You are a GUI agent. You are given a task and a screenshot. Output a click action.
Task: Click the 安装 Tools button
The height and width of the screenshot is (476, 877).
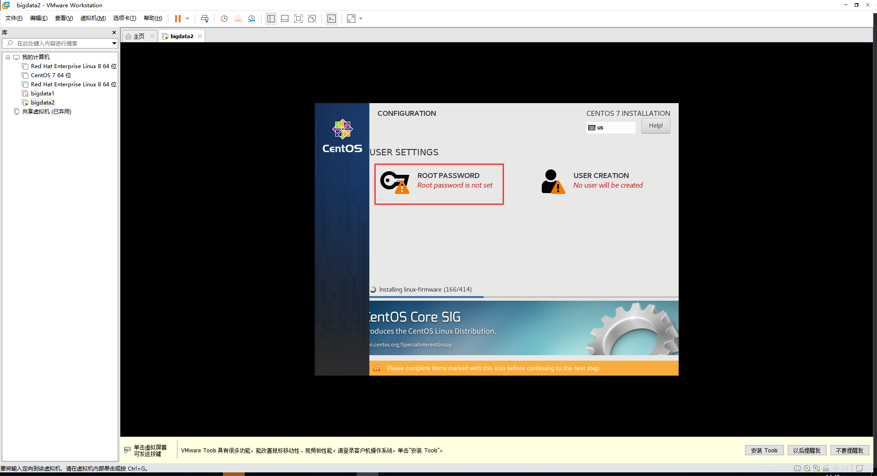(x=764, y=451)
